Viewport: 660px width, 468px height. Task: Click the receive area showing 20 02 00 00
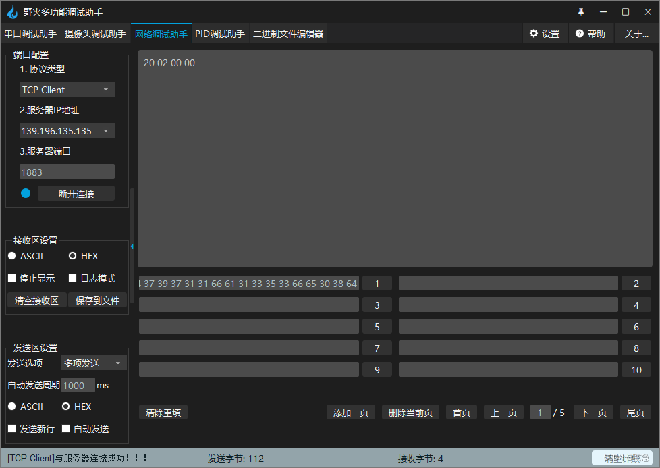395,159
